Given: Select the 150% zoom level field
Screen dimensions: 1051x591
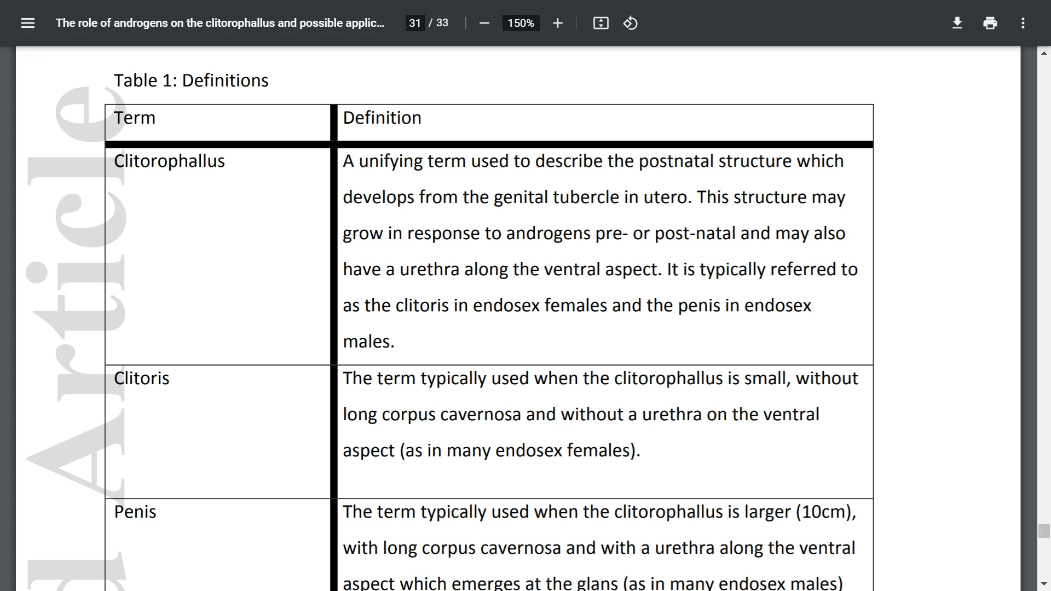Looking at the screenshot, I should coord(521,23).
